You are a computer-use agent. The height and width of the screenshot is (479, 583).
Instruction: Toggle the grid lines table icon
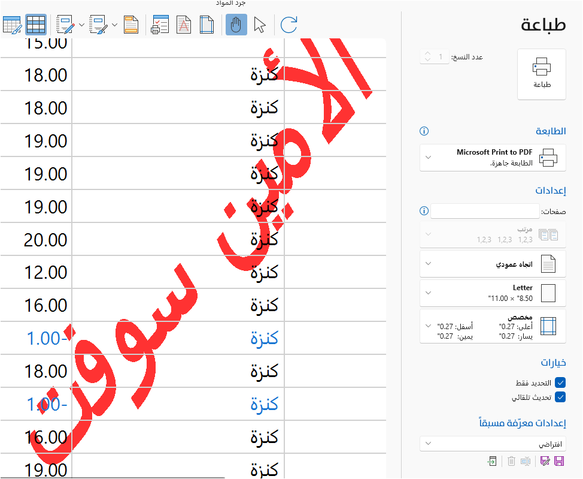[x=36, y=25]
